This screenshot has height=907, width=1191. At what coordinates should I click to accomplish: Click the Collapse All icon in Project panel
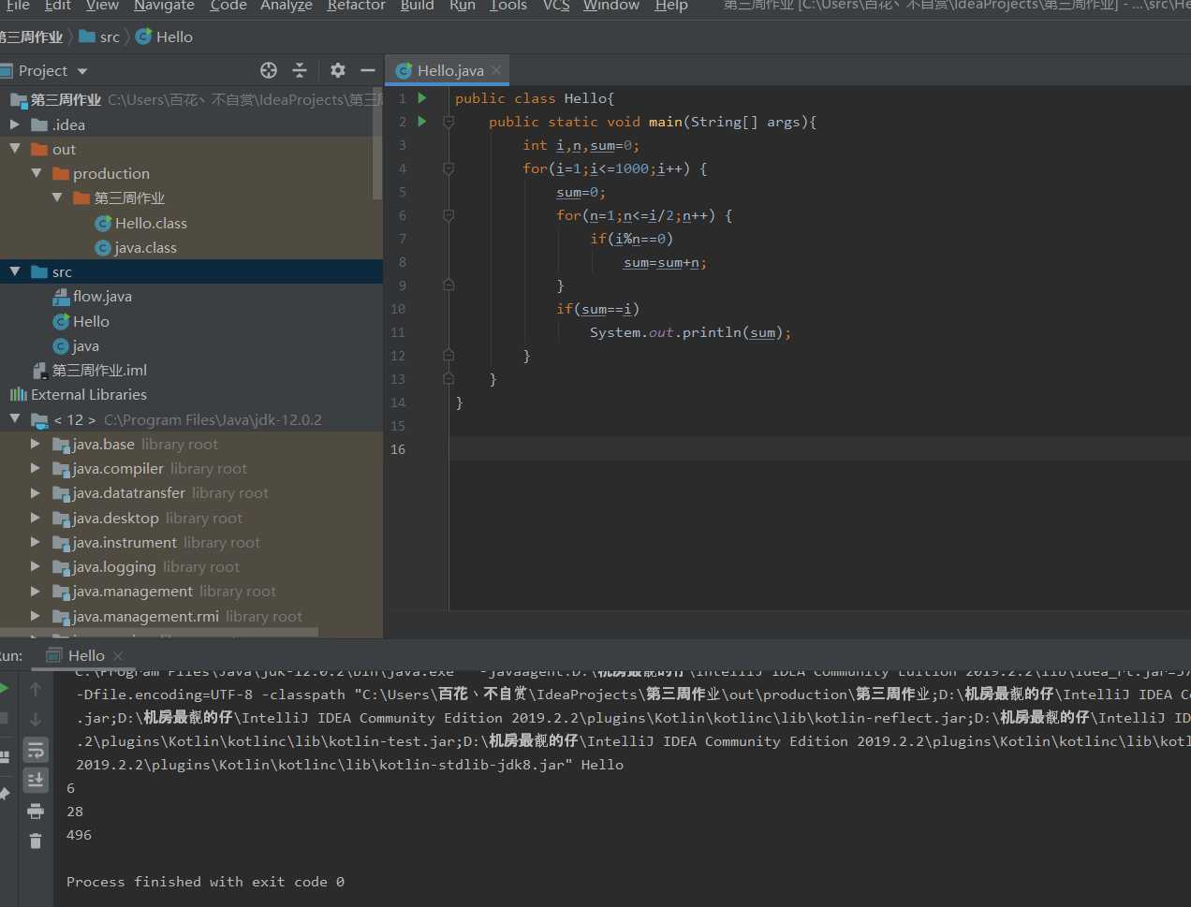(x=300, y=70)
